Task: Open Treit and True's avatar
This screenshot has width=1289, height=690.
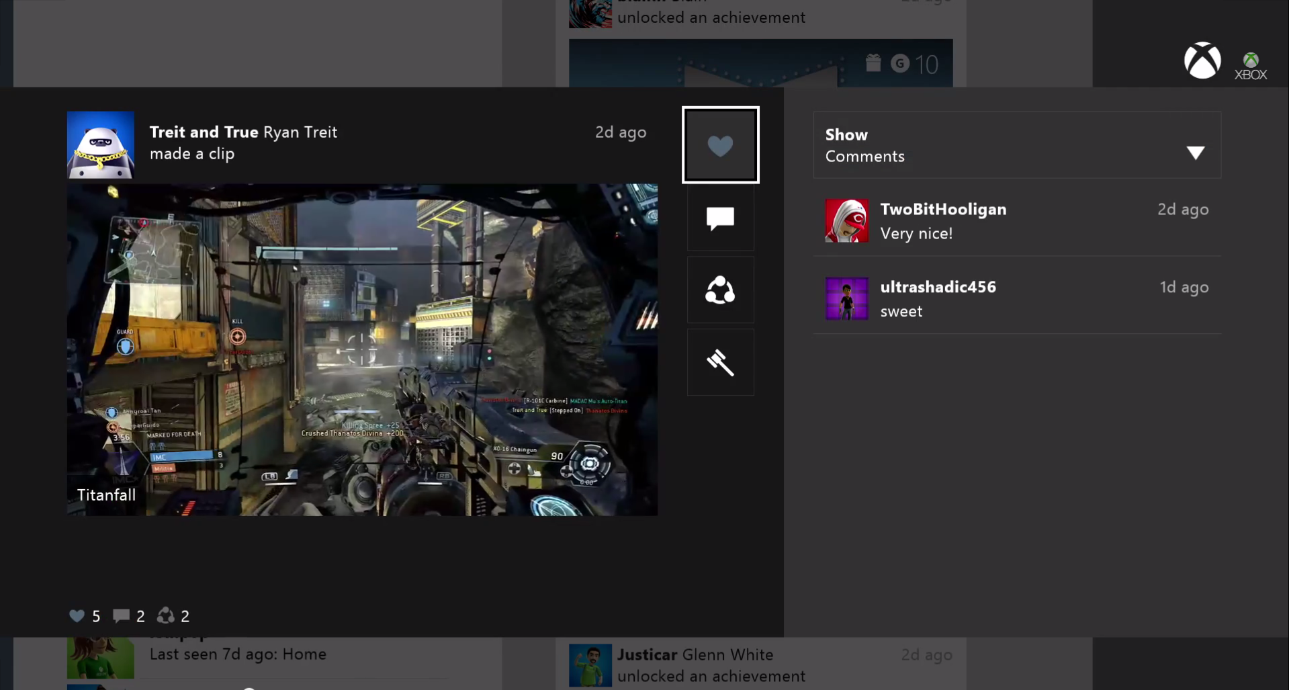Action: click(101, 145)
